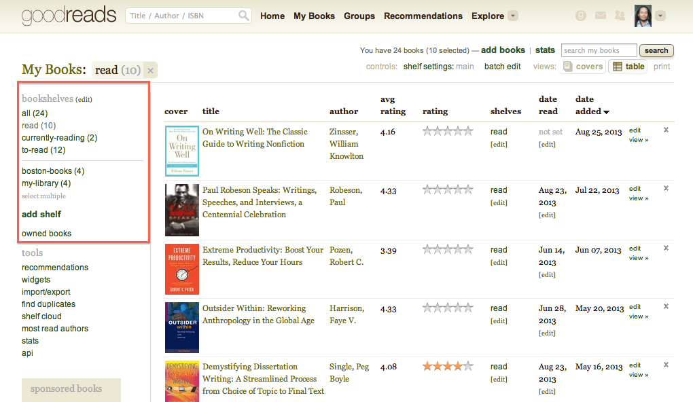Open the widgets tool
The width and height of the screenshot is (693, 402).
click(x=36, y=280)
